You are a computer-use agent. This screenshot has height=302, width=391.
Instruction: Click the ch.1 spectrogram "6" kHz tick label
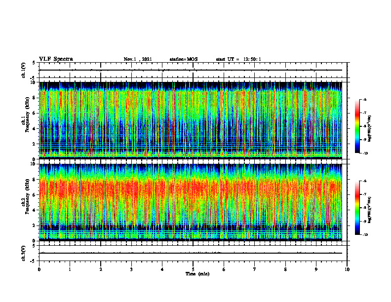[35, 113]
